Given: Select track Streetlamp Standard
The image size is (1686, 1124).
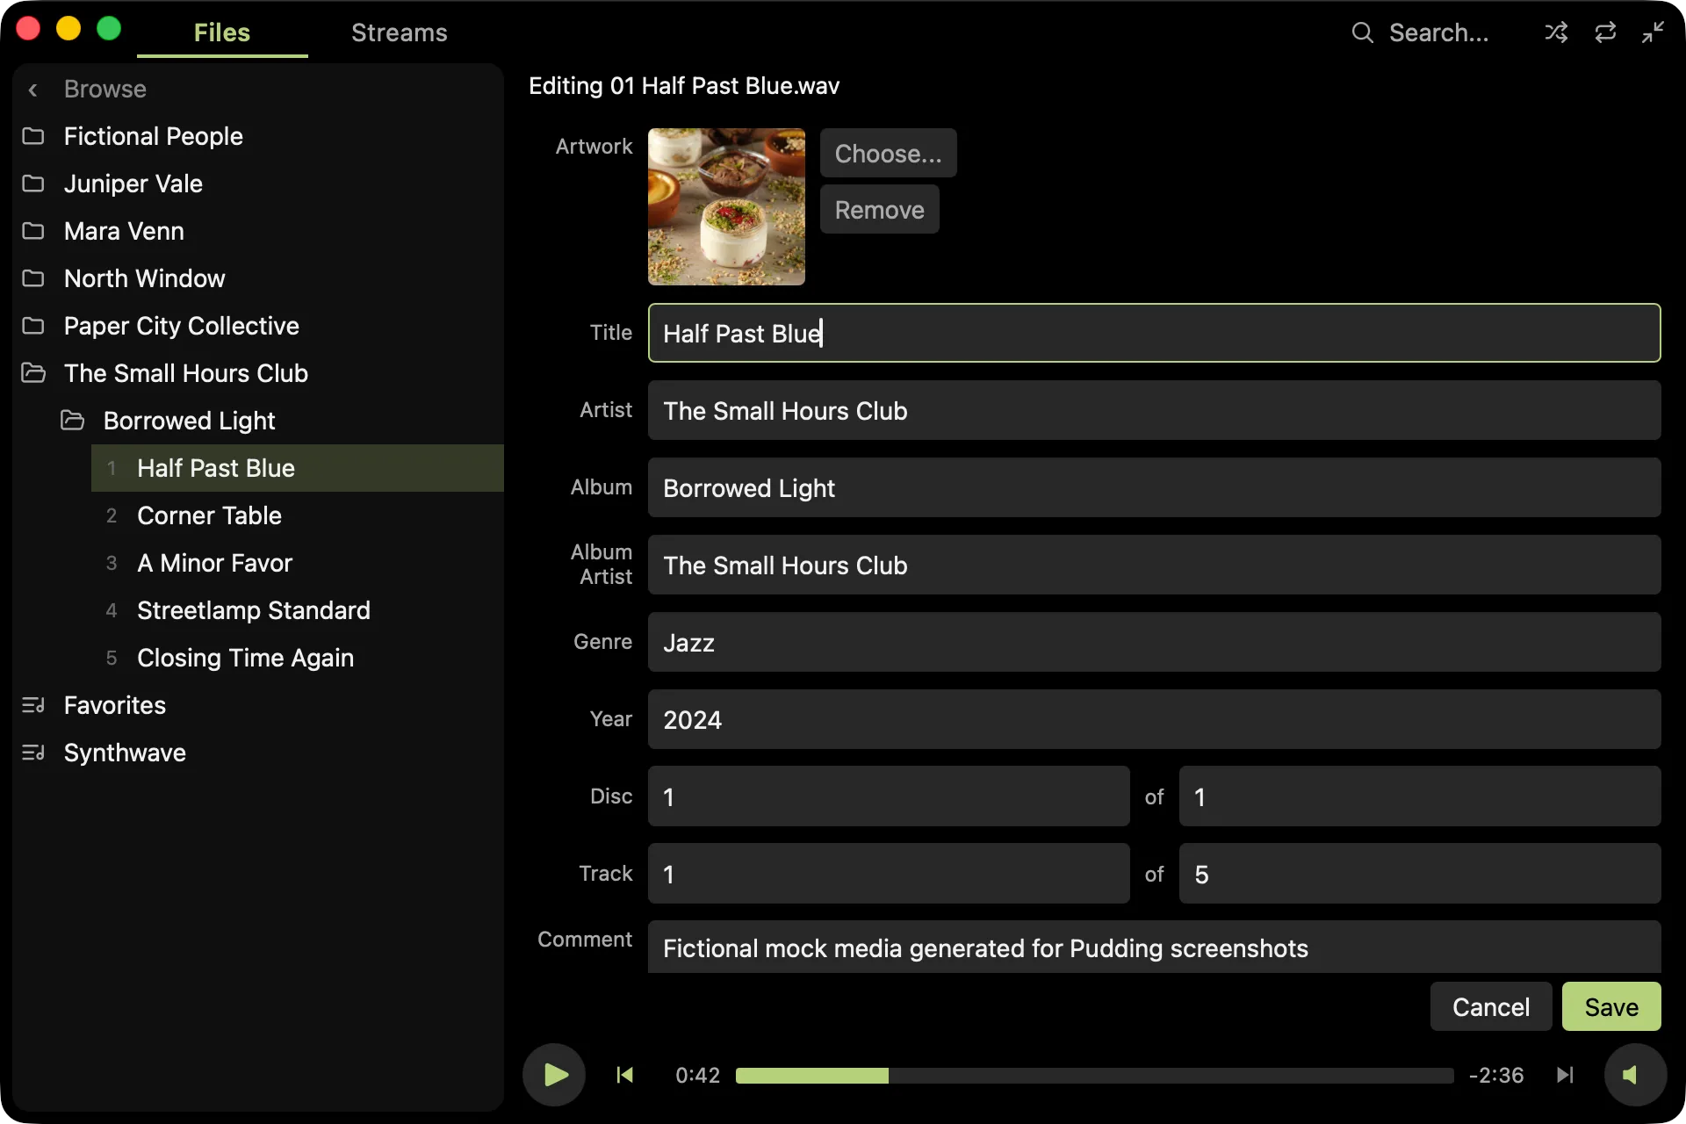Looking at the screenshot, I should coord(298,610).
